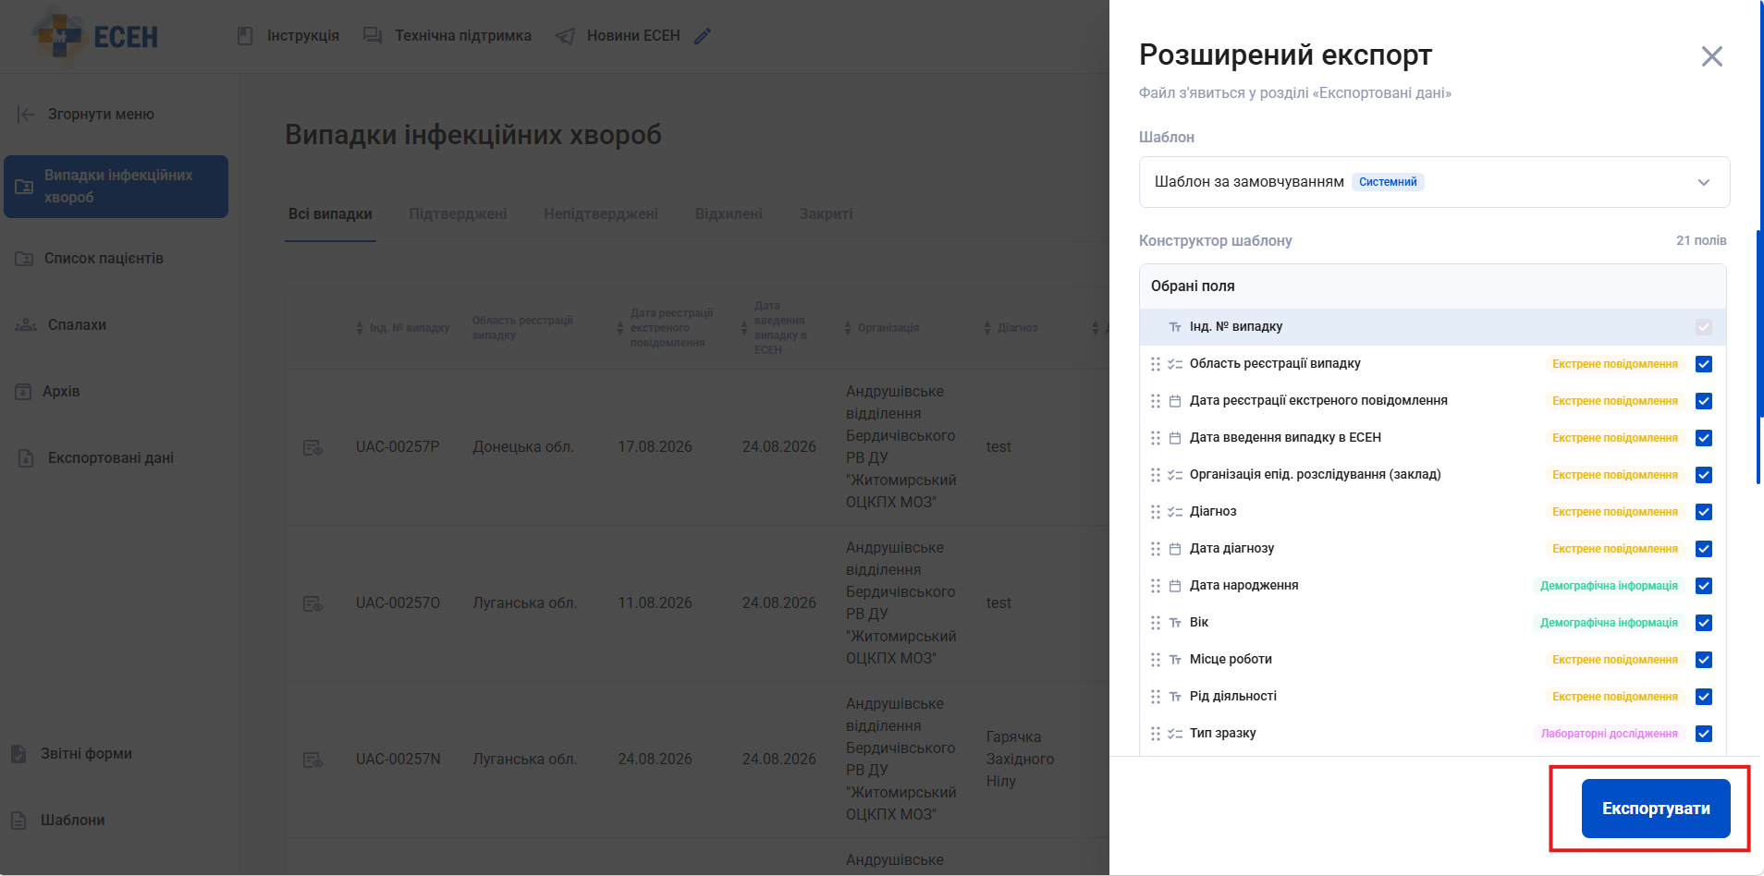Switch to Всі випадки tab
The image size is (1764, 876).
(x=330, y=214)
